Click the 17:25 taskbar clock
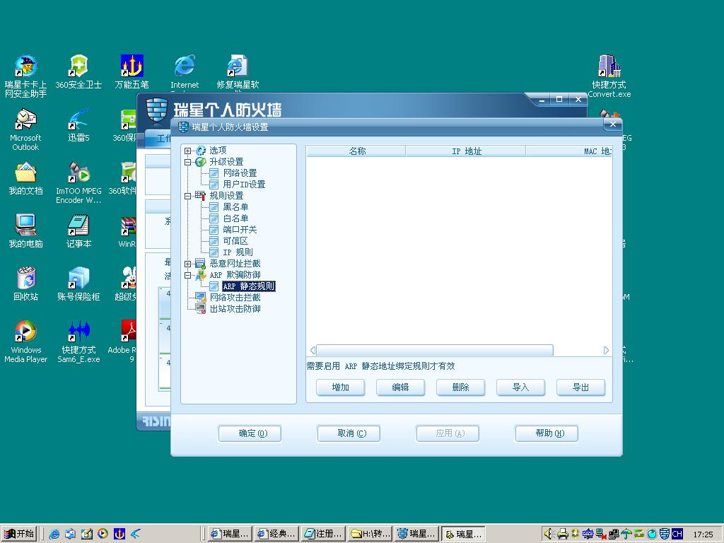Screen dimensions: 724x543 [x=703, y=535]
